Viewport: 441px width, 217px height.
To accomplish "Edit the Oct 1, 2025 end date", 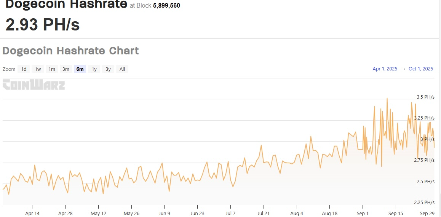I will (x=421, y=69).
